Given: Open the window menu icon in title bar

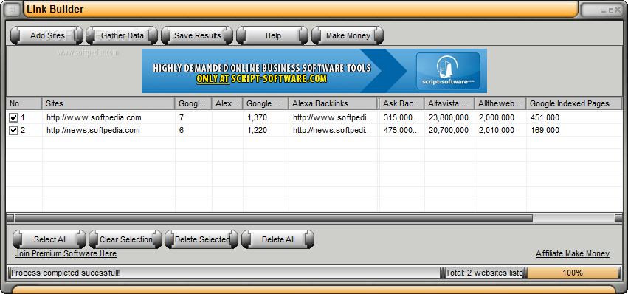Looking at the screenshot, I should 13,10.
